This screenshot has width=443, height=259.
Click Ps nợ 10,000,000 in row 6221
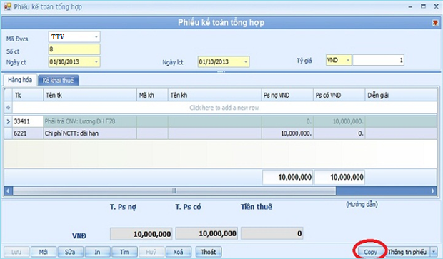pyautogui.click(x=287, y=133)
